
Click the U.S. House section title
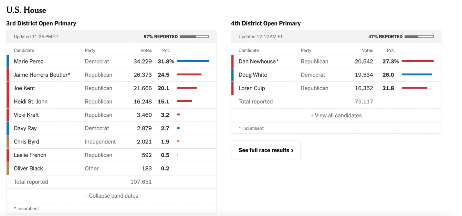26,10
